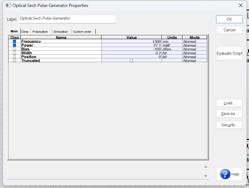The width and height of the screenshot is (249, 188).
Task: Click the description box scroll down arrow
Action: 206,176
